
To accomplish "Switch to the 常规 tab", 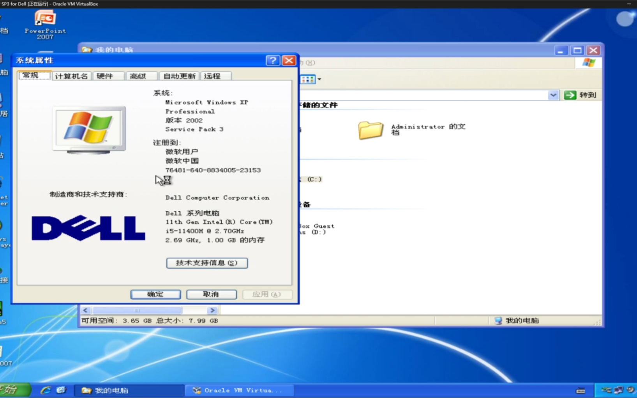I will pyautogui.click(x=34, y=75).
